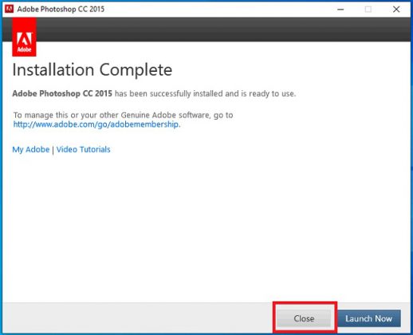This screenshot has height=335, width=413.
Task: Click the gray footer bar beside Close
Action: click(138, 317)
